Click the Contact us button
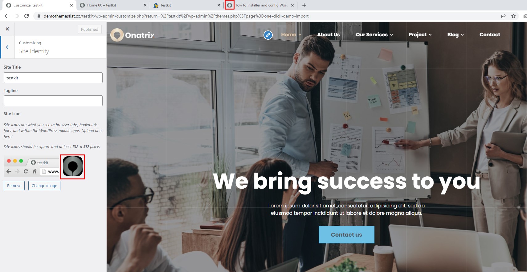The width and height of the screenshot is (527, 272). pyautogui.click(x=346, y=235)
